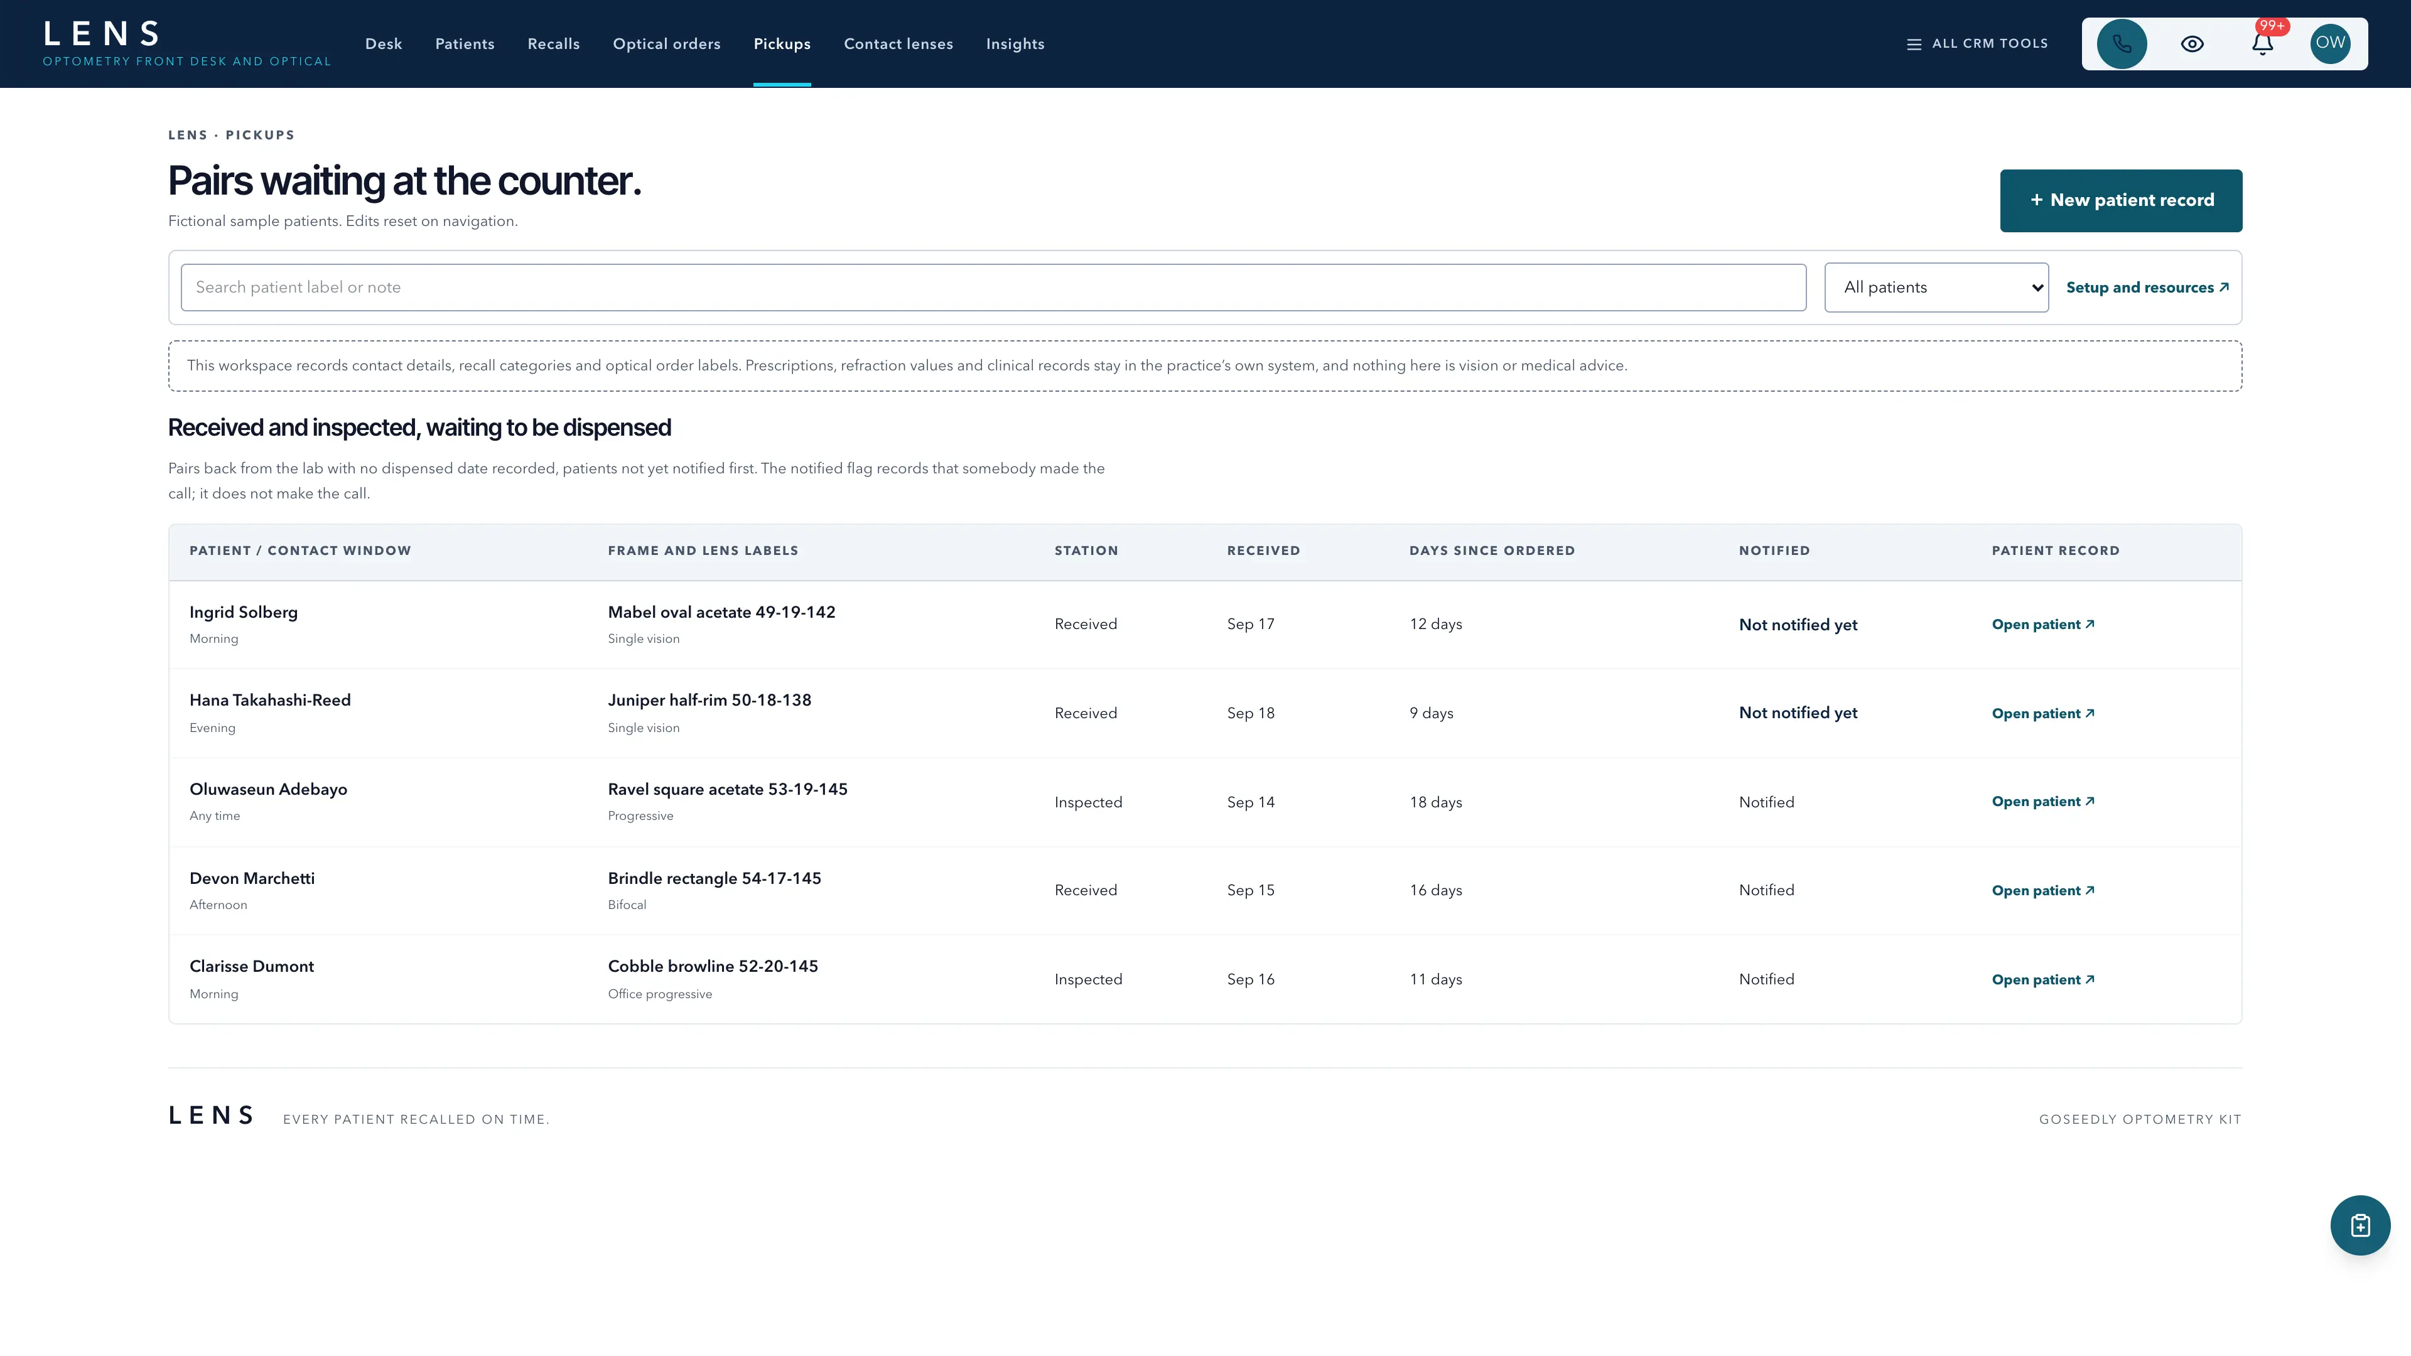Focus the search patient label field
2411x1356 pixels.
pos(993,288)
